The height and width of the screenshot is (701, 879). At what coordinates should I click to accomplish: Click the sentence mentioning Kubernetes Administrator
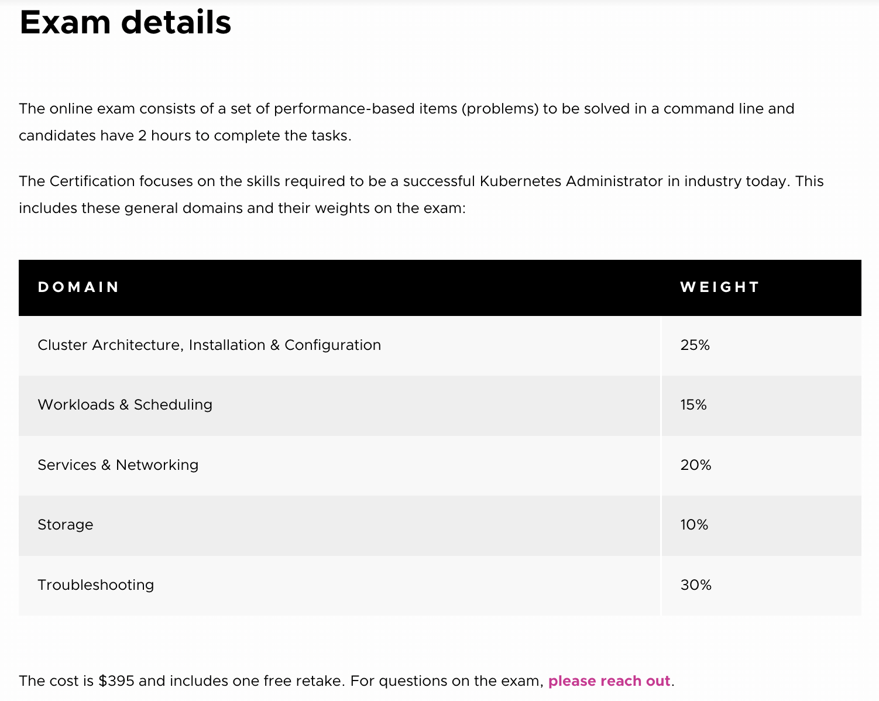point(421,181)
